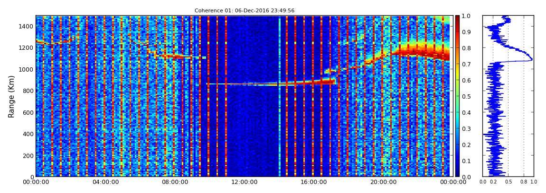Click the dark blue bottom of the colorbar
The height and width of the screenshot is (193, 546).
click(x=457, y=173)
